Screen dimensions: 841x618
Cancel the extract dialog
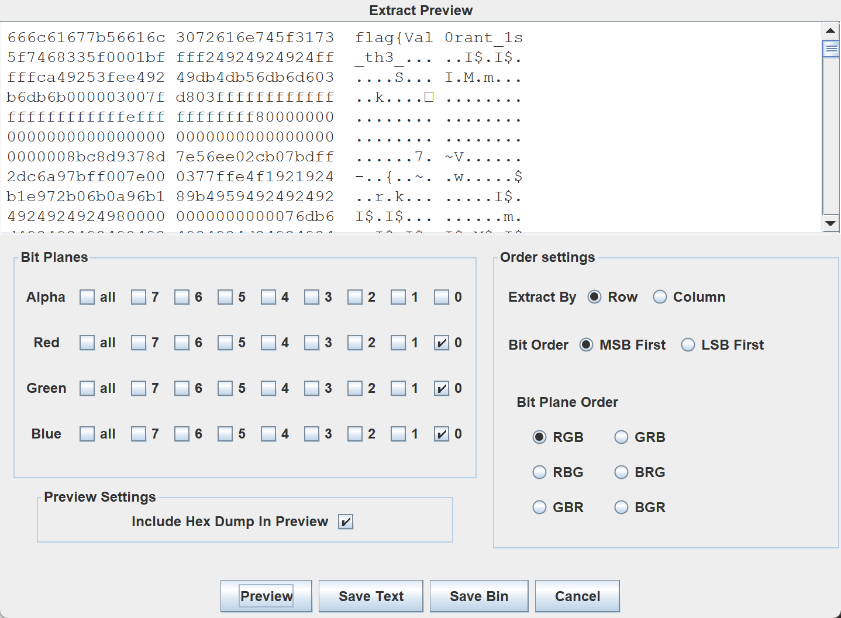[577, 596]
